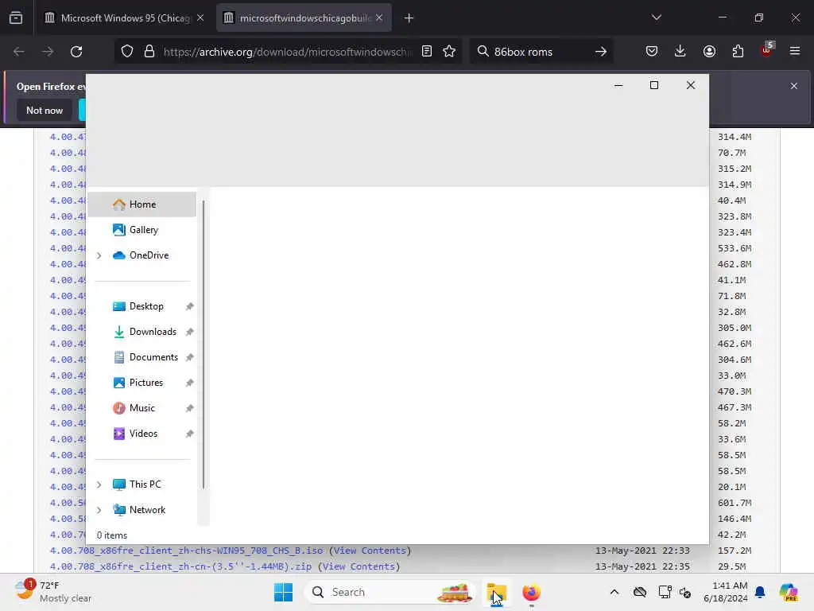
Task: View Contents of CHS_B.iso file
Action: click(x=370, y=551)
